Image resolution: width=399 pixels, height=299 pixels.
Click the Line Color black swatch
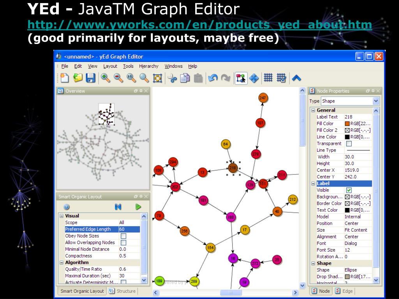pyautogui.click(x=347, y=137)
